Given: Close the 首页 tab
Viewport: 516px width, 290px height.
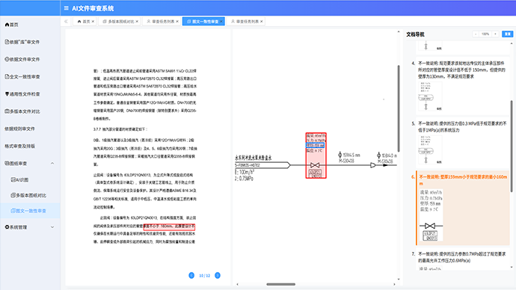Looking at the screenshot, I should click(x=93, y=22).
